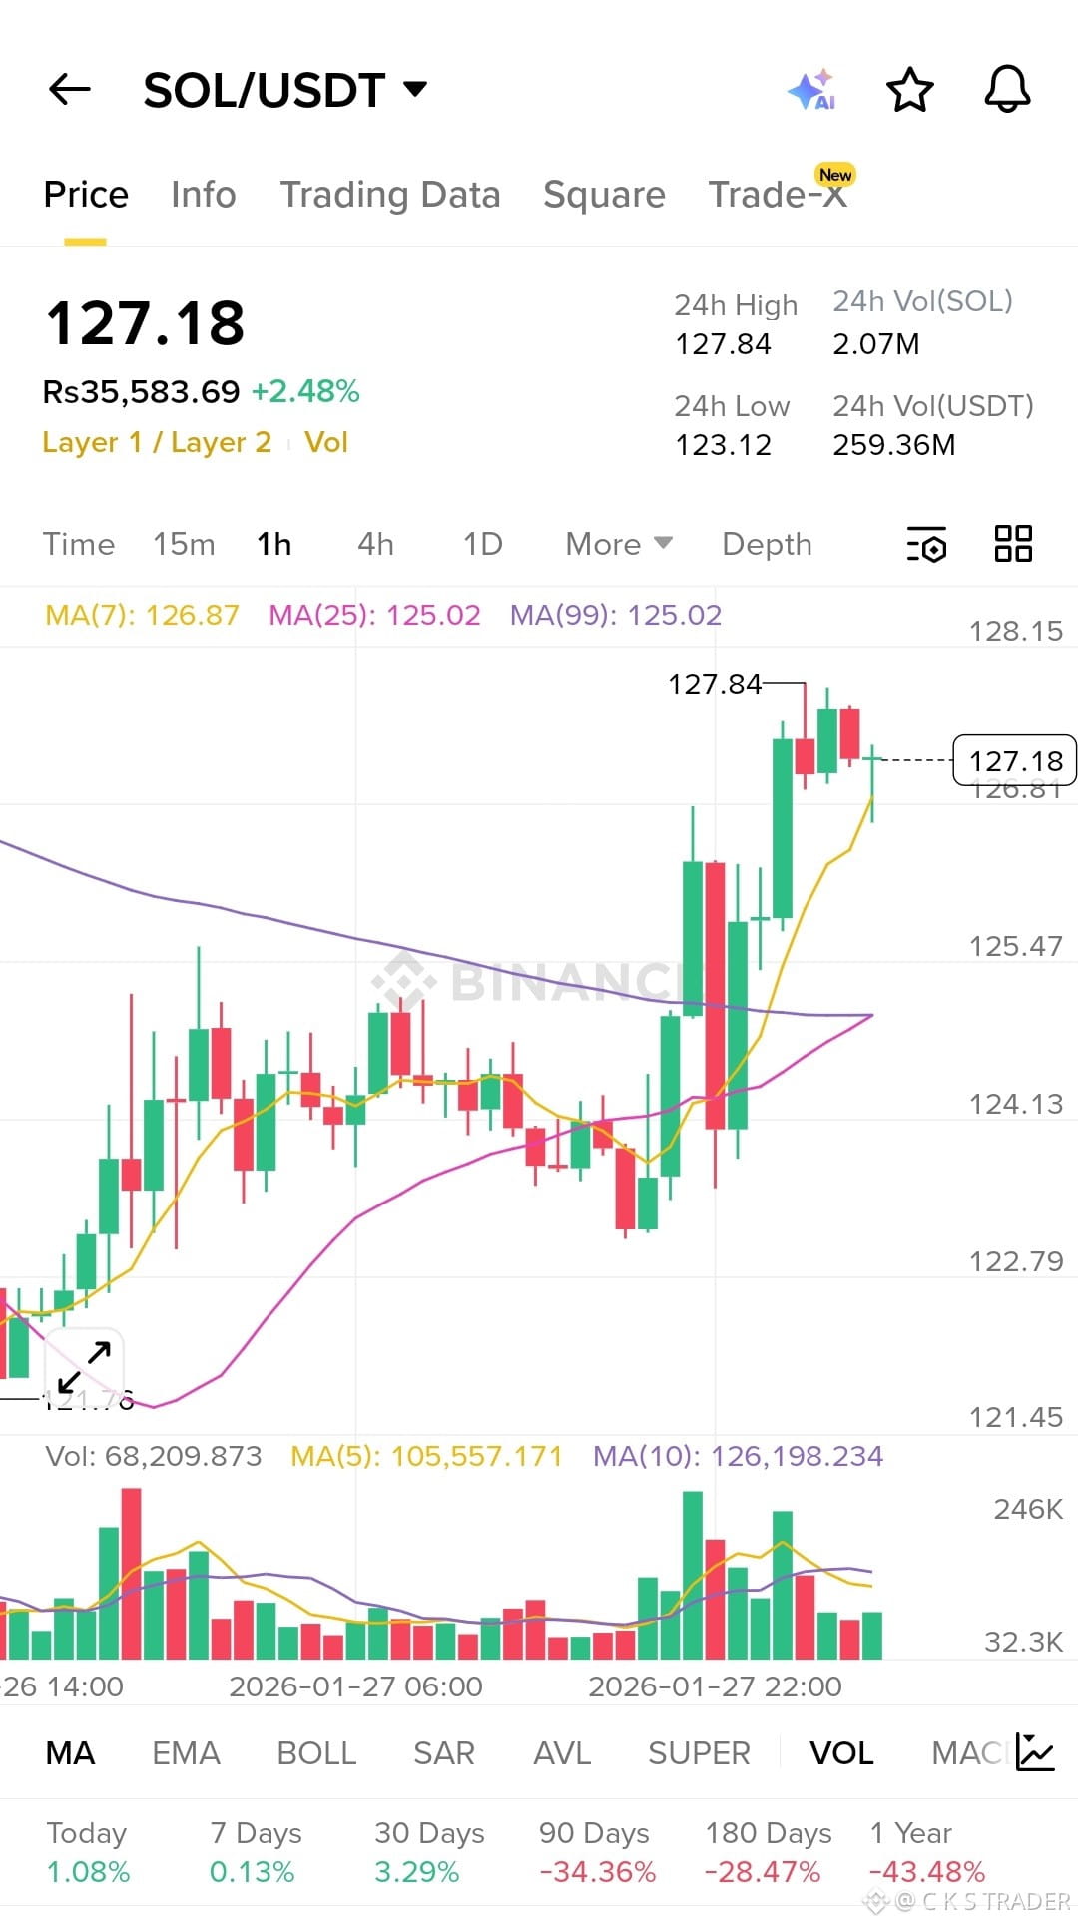Open the Trade-X tab
The image size is (1078, 1926).
pyautogui.click(x=778, y=194)
